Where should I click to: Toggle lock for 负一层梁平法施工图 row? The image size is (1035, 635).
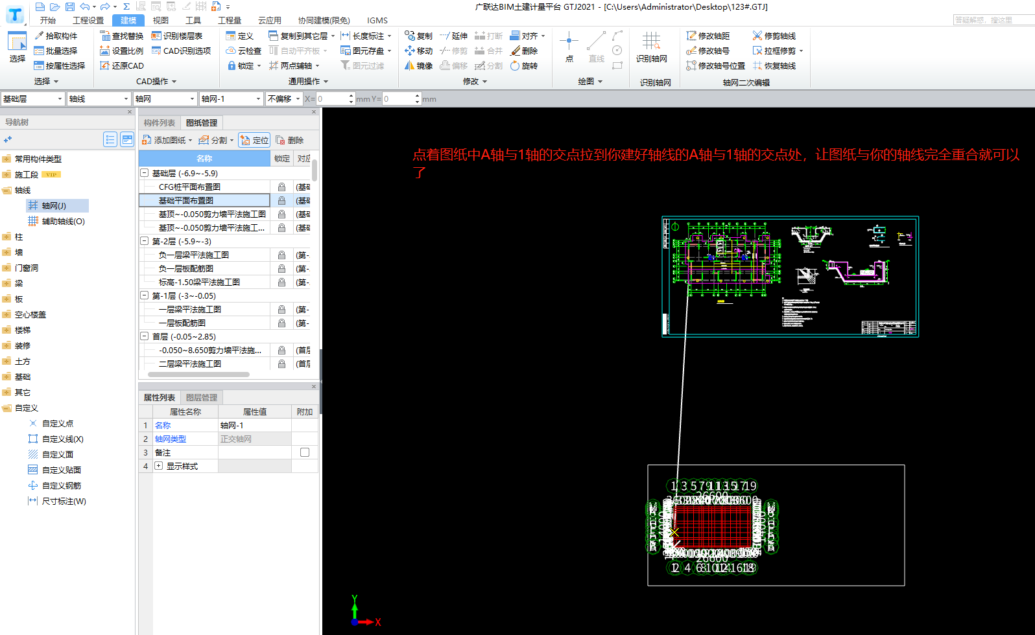[281, 255]
